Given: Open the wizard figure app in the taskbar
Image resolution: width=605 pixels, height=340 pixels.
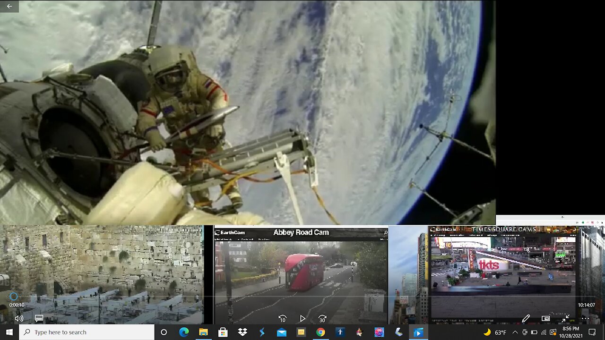Looking at the screenshot, I should (360, 332).
